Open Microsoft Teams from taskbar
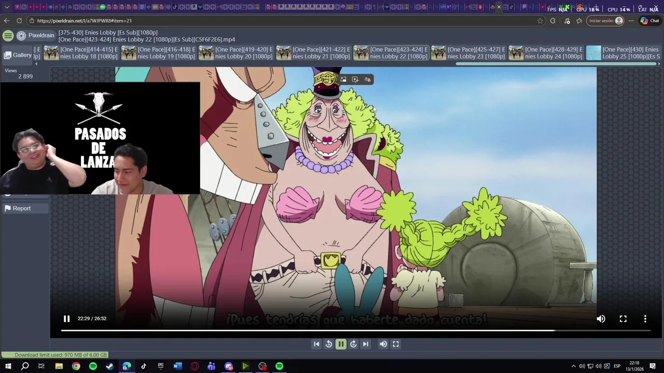 point(212,366)
